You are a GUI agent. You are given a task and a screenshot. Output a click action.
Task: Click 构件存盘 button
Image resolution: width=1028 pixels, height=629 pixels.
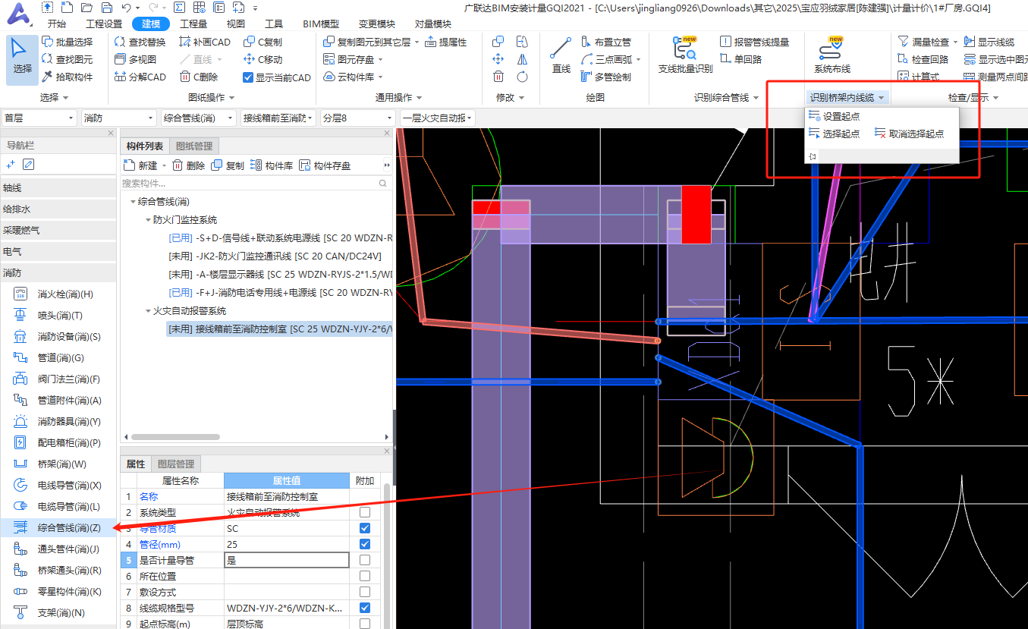(325, 165)
